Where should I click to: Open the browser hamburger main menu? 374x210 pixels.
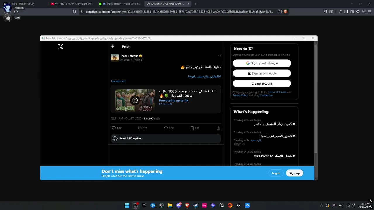[x=370, y=12]
